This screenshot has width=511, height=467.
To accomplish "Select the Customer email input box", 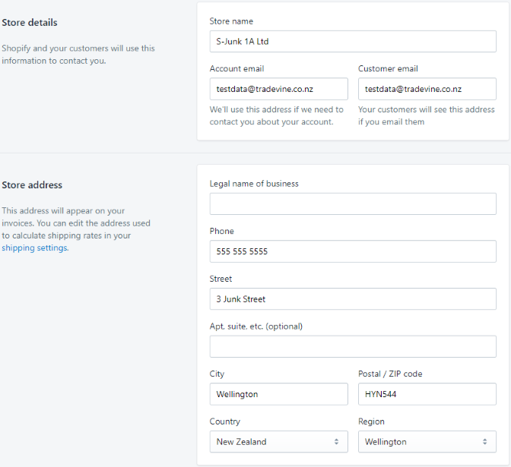I will pos(427,89).
